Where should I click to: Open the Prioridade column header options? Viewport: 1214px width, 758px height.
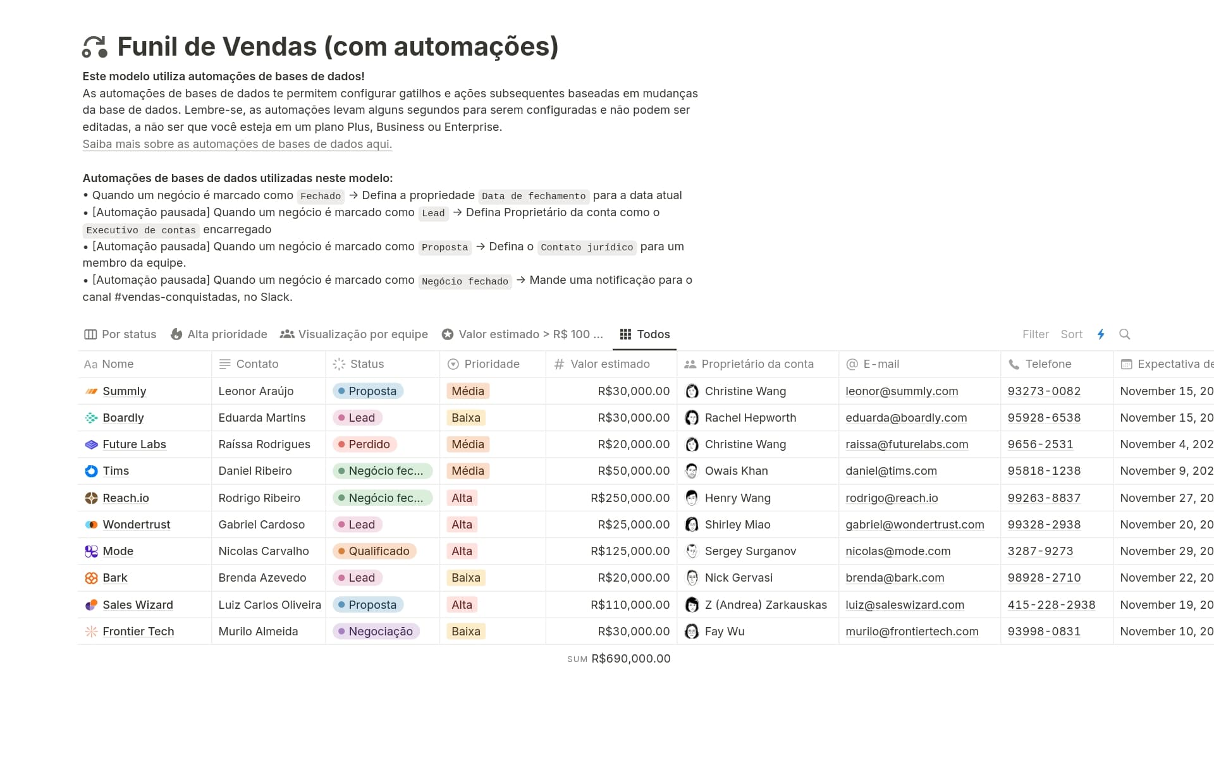point(491,364)
